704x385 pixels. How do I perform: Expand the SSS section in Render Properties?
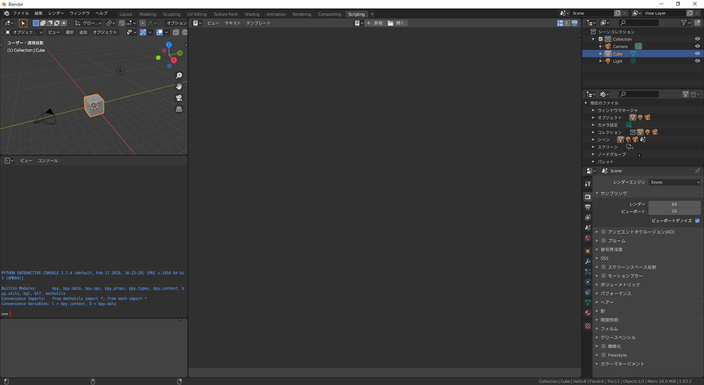pos(598,258)
